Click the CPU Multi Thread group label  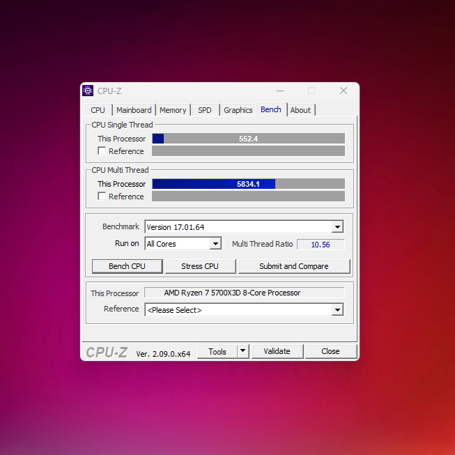tap(120, 170)
